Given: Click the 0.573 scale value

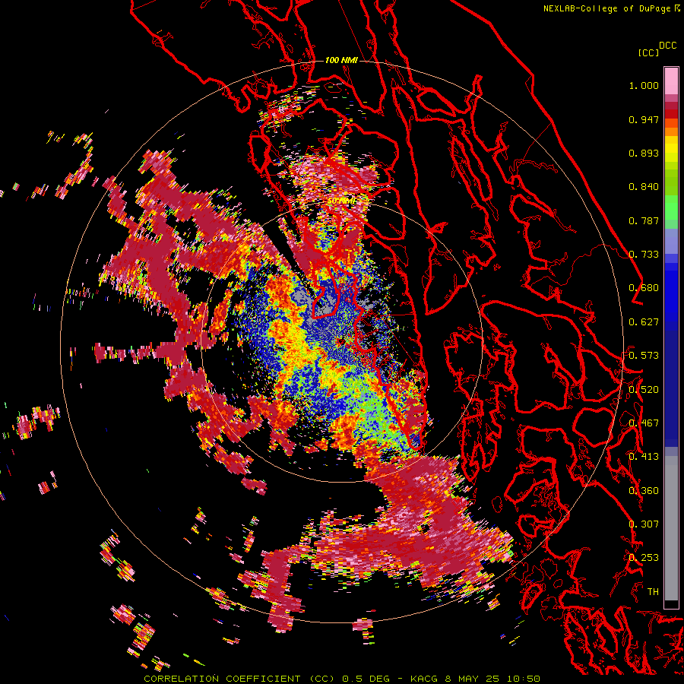Looking at the screenshot, I should click(x=644, y=356).
